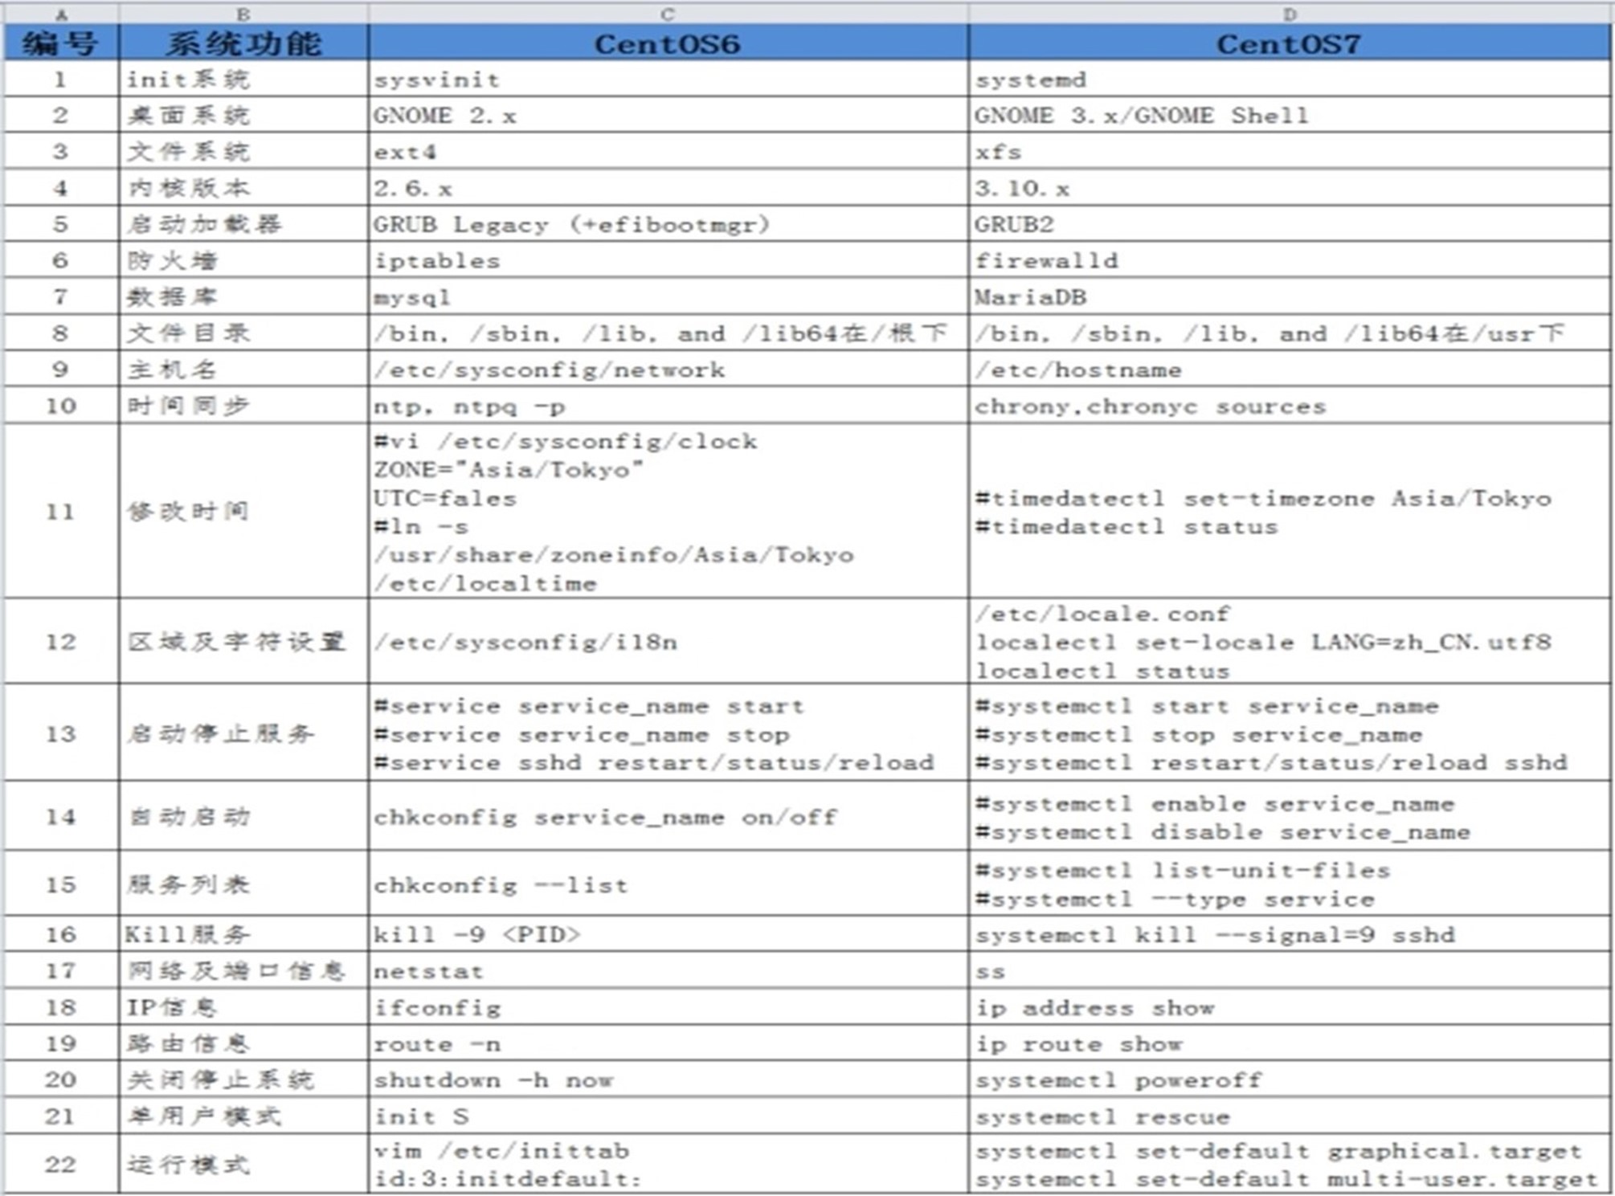This screenshot has height=1196, width=1615.
Task: Select the systemctl kill --signal=9 sshd cell
Action: coord(1290,934)
